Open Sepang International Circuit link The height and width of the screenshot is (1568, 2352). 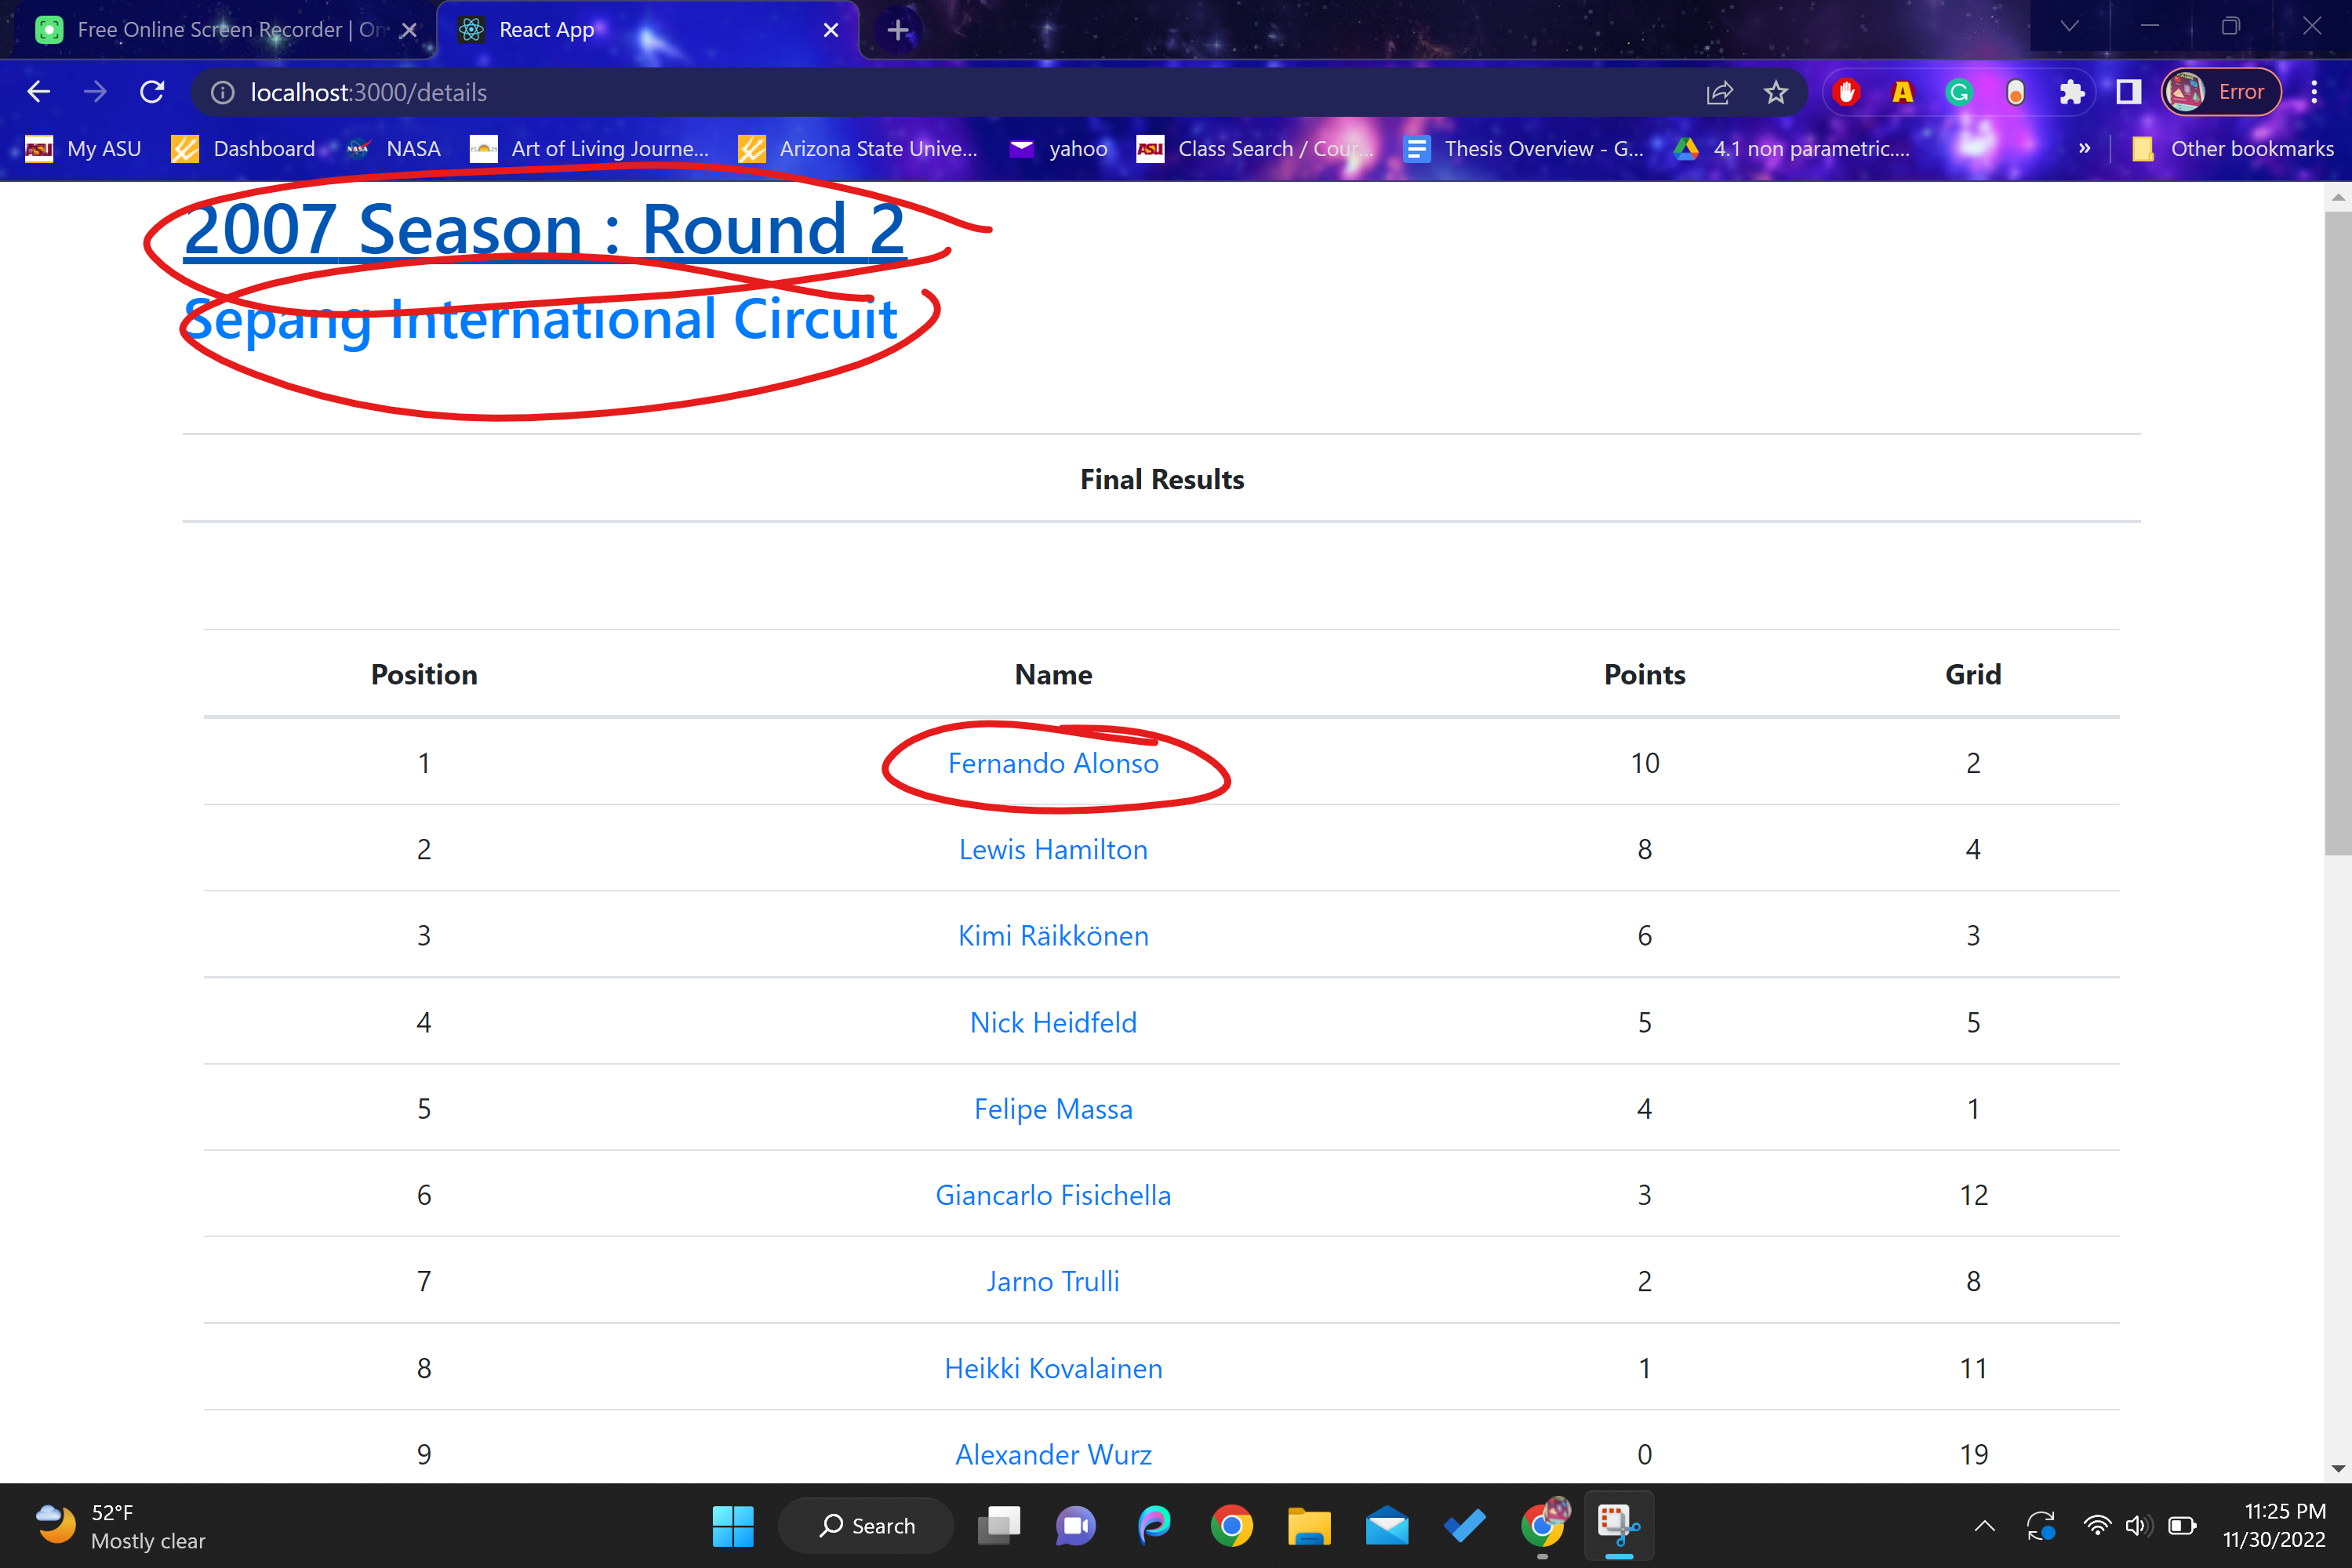point(540,319)
